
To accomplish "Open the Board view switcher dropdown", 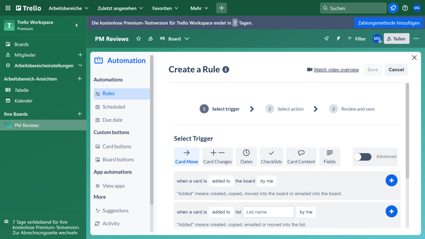I will pos(174,39).
